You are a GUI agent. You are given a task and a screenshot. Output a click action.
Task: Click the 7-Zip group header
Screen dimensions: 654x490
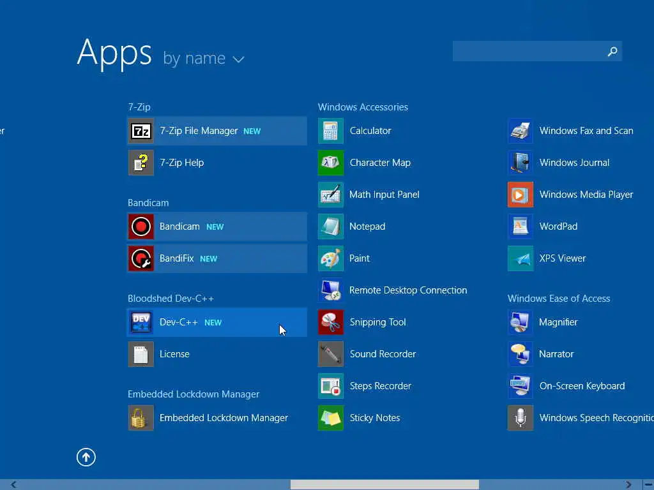coord(139,107)
